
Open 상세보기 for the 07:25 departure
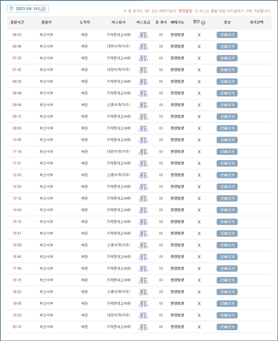227,58
